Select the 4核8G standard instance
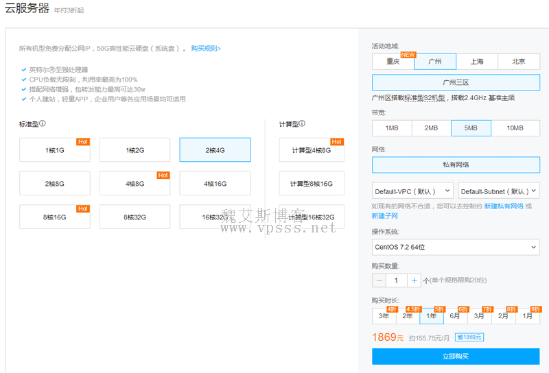Image resolution: width=549 pixels, height=373 pixels. pos(135,183)
